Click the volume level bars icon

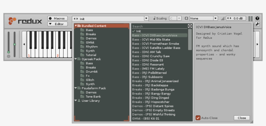pyautogui.click(x=223, y=19)
